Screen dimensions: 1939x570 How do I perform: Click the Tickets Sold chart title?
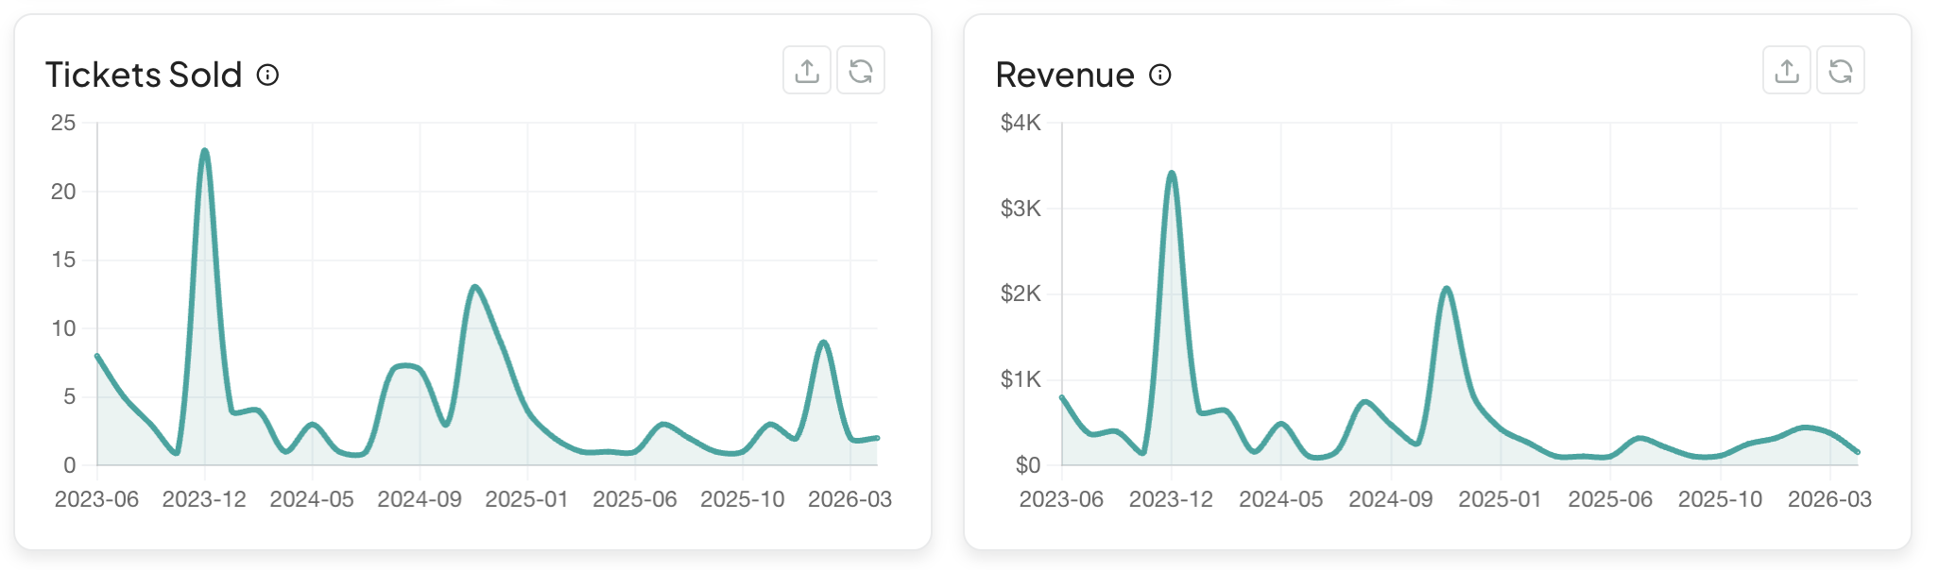point(144,75)
